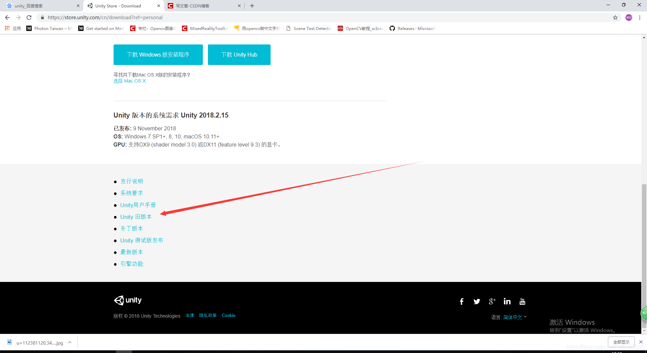
Task: Open a new browser tab
Action: coord(252,6)
